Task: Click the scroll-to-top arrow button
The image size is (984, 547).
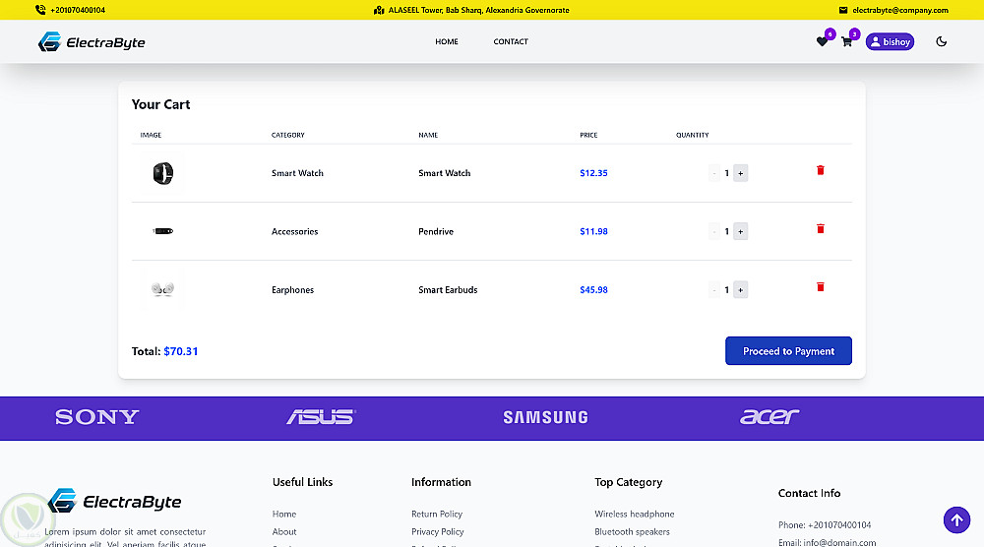Action: [956, 520]
